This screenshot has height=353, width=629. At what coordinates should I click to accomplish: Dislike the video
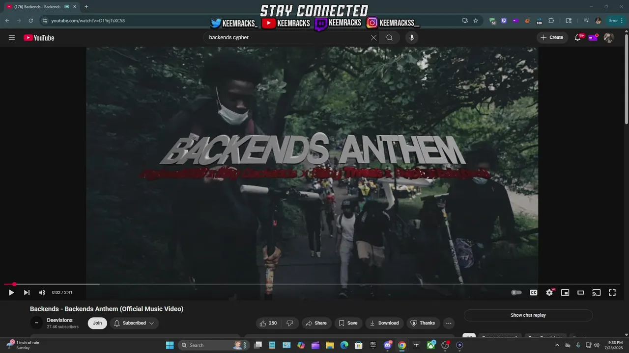click(x=290, y=323)
